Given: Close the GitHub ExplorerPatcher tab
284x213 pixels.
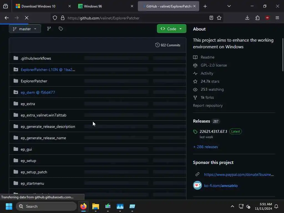Looking at the screenshot, I should (194, 6).
